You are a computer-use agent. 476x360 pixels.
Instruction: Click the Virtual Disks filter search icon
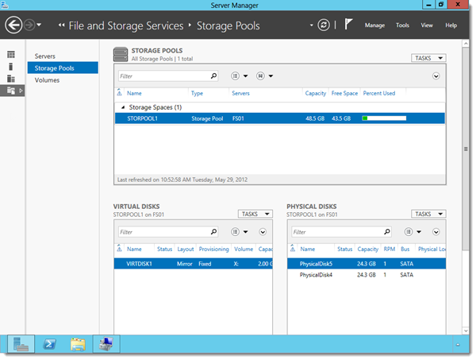213,232
